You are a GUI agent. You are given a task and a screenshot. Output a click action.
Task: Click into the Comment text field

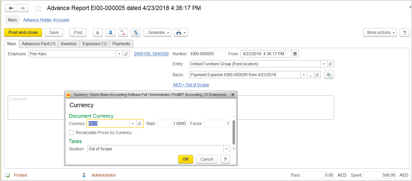(x=171, y=107)
